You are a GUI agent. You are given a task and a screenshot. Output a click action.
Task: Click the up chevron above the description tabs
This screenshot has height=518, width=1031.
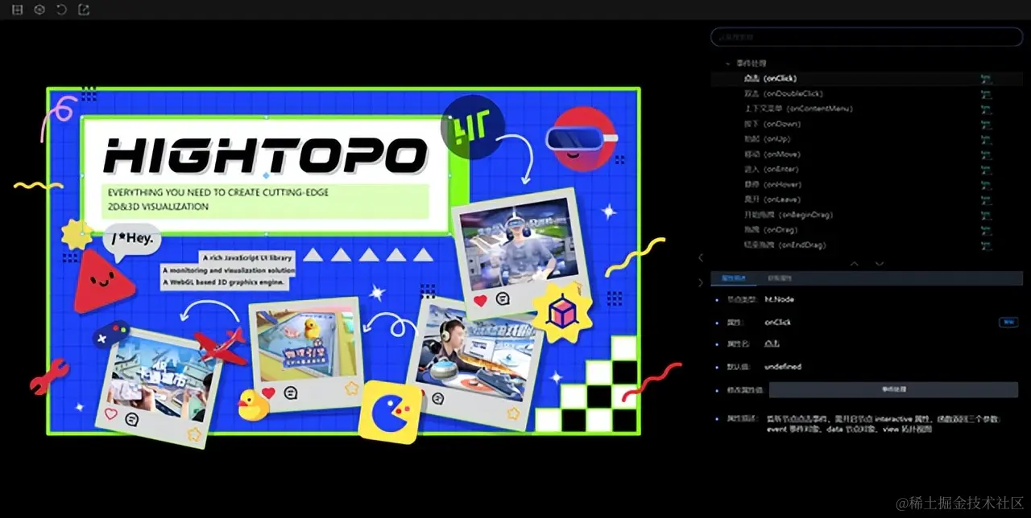pos(855,263)
